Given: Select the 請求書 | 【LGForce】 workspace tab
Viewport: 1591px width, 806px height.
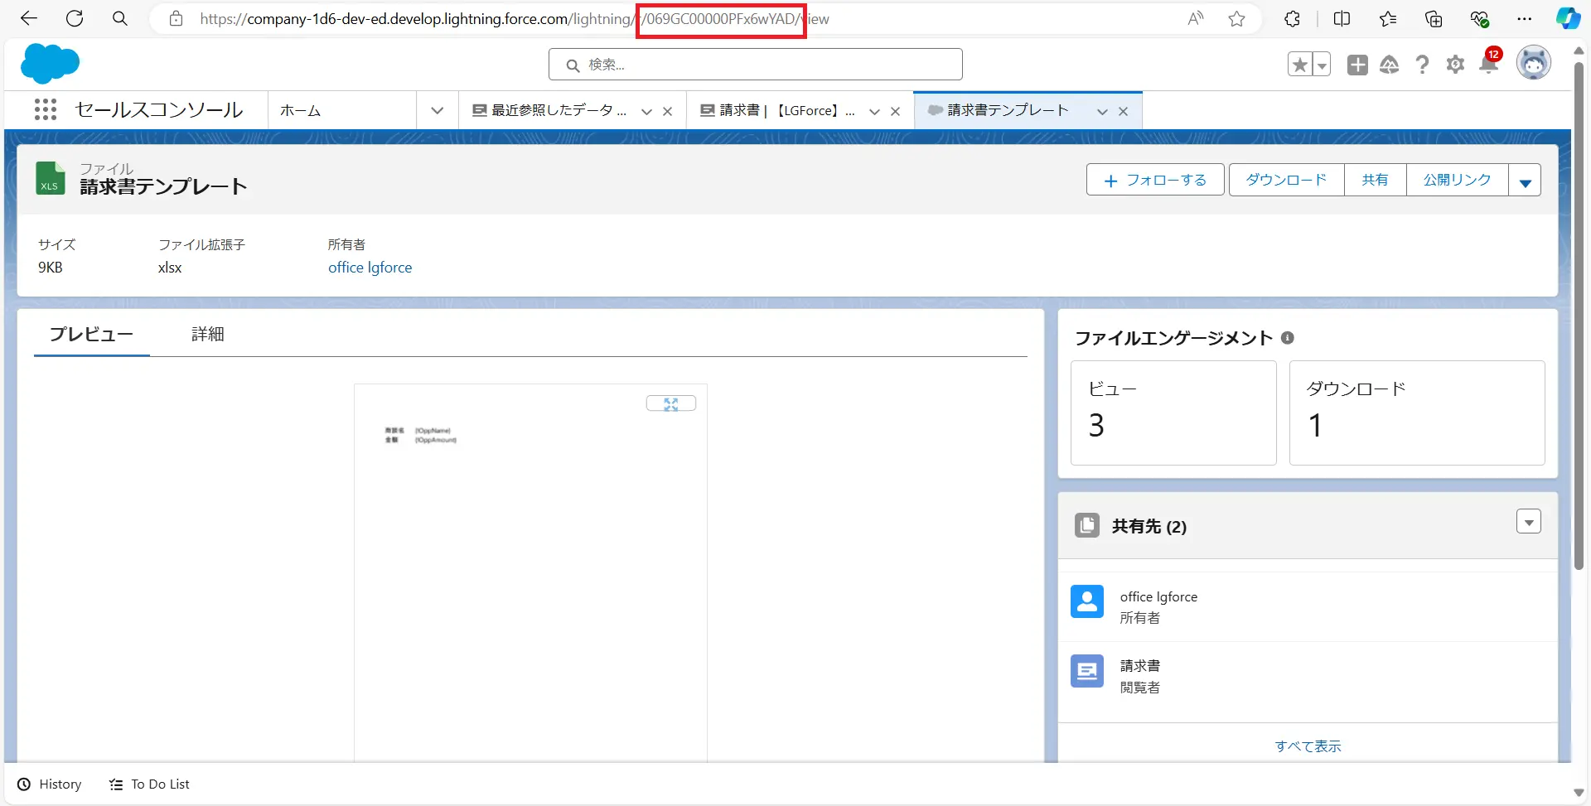Looking at the screenshot, I should (x=779, y=110).
